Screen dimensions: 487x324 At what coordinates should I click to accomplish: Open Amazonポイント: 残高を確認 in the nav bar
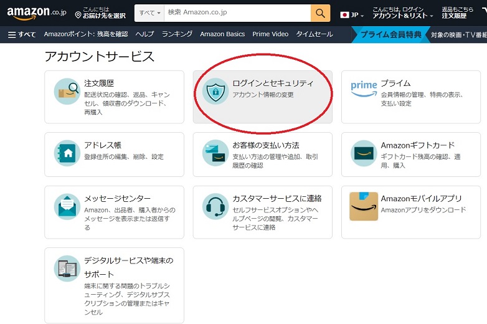pyautogui.click(x=86, y=34)
